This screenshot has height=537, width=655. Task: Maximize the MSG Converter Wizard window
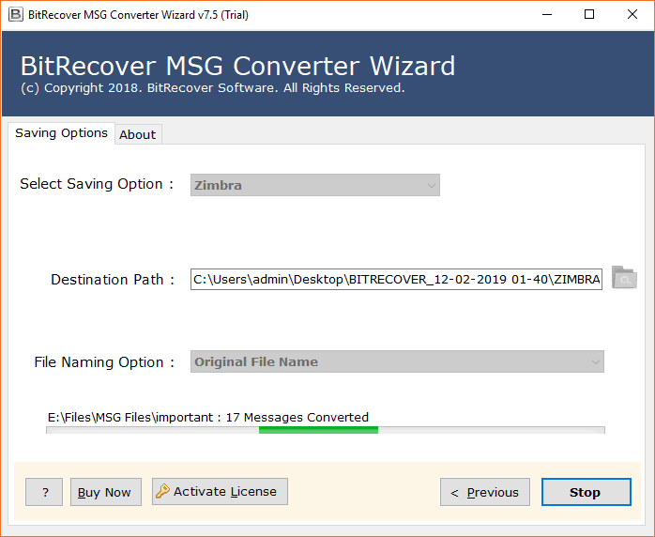click(589, 15)
